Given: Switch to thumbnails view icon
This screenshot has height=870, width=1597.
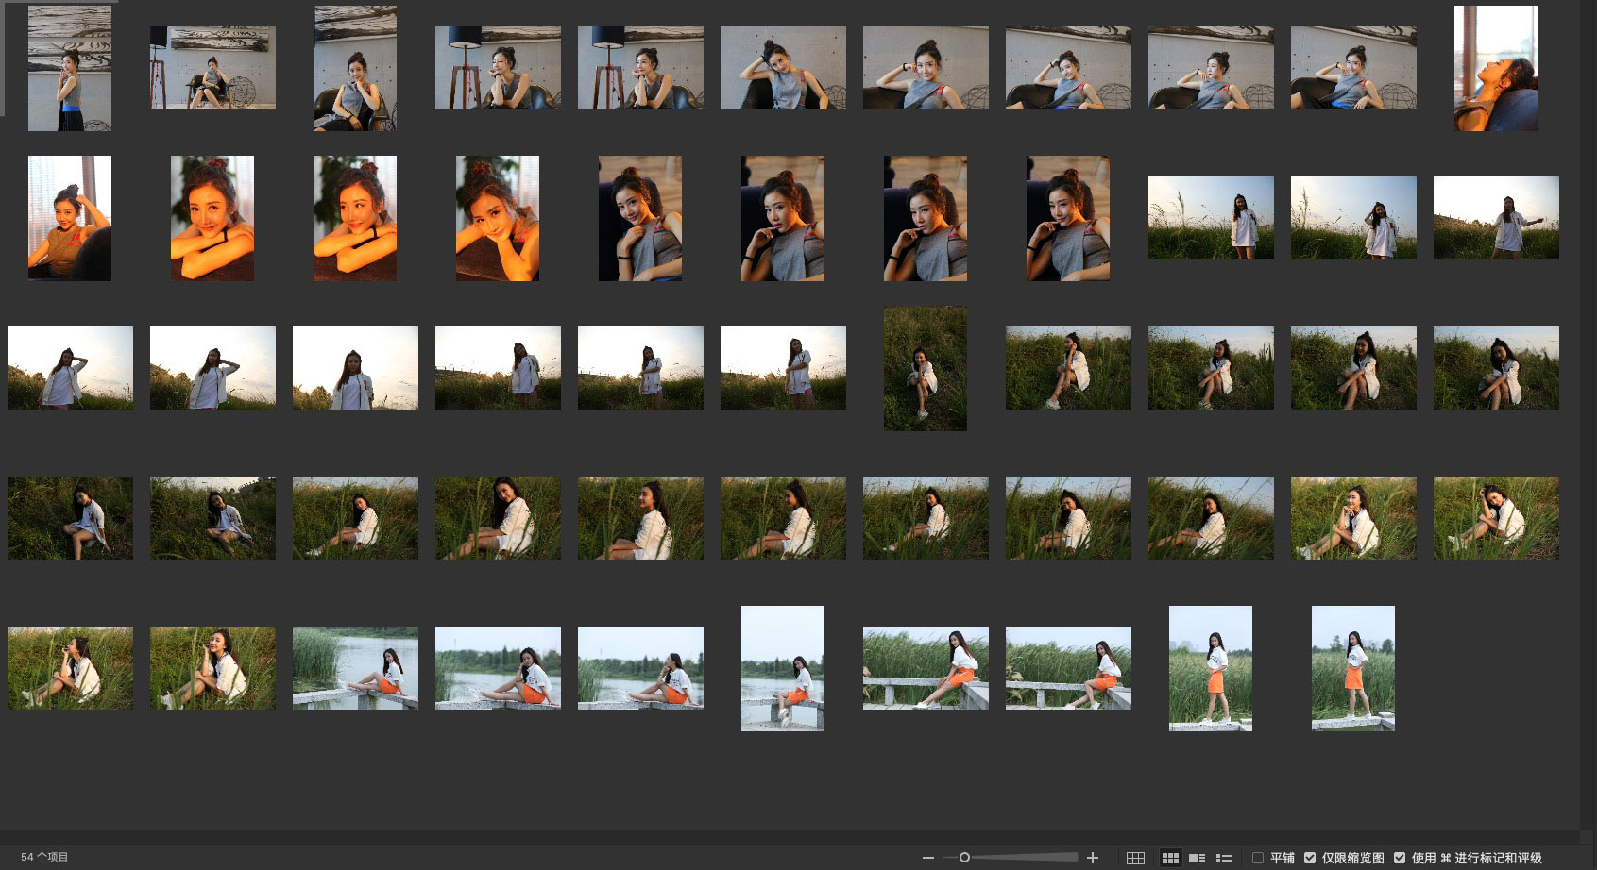Looking at the screenshot, I should click(1170, 858).
